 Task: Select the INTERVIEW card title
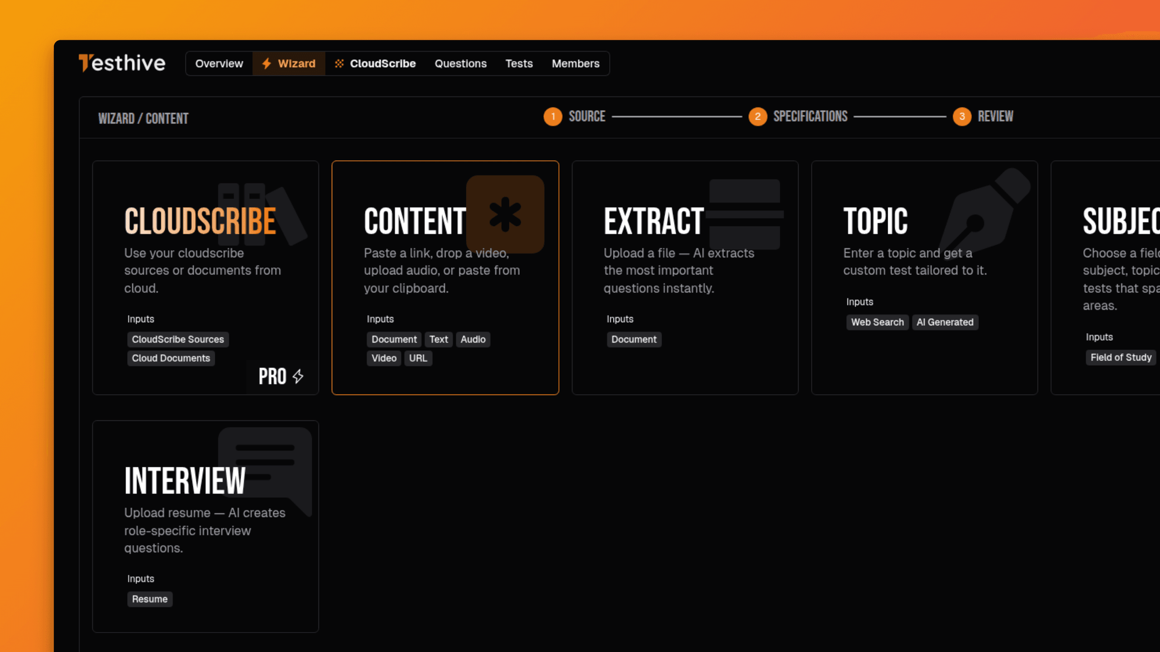tap(185, 481)
